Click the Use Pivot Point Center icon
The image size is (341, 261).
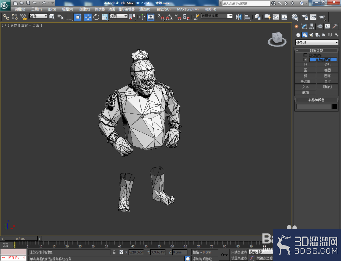point(132,17)
